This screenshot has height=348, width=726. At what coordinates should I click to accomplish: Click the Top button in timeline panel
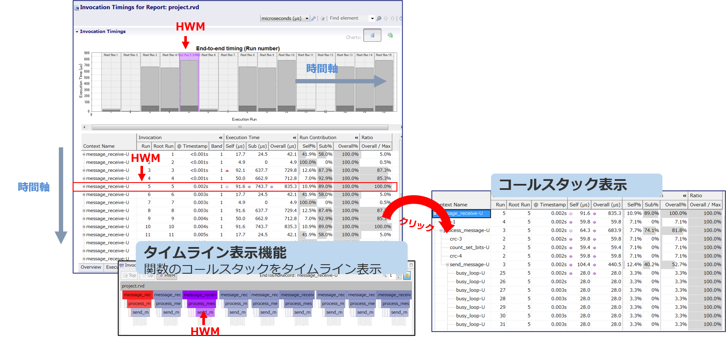pyautogui.click(x=130, y=275)
